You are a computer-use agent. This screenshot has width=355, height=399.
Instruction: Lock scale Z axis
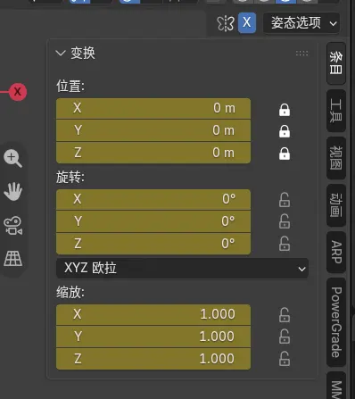click(x=285, y=359)
